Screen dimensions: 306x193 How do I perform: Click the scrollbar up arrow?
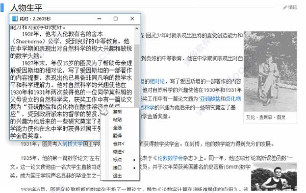[x=137, y=28]
